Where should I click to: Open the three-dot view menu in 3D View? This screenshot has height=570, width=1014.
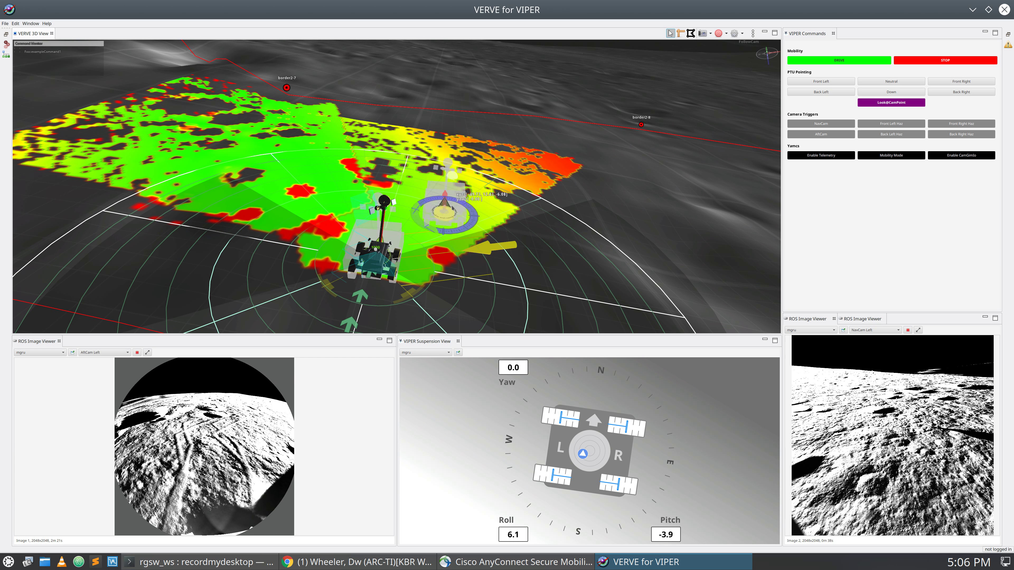pos(753,34)
